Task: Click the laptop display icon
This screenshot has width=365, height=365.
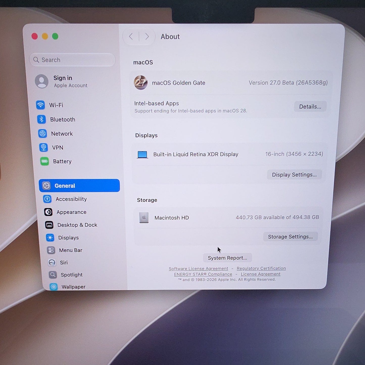Action: click(x=142, y=154)
